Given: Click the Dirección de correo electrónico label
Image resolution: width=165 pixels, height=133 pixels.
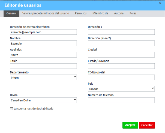Looking at the screenshot, I should click(30, 27).
